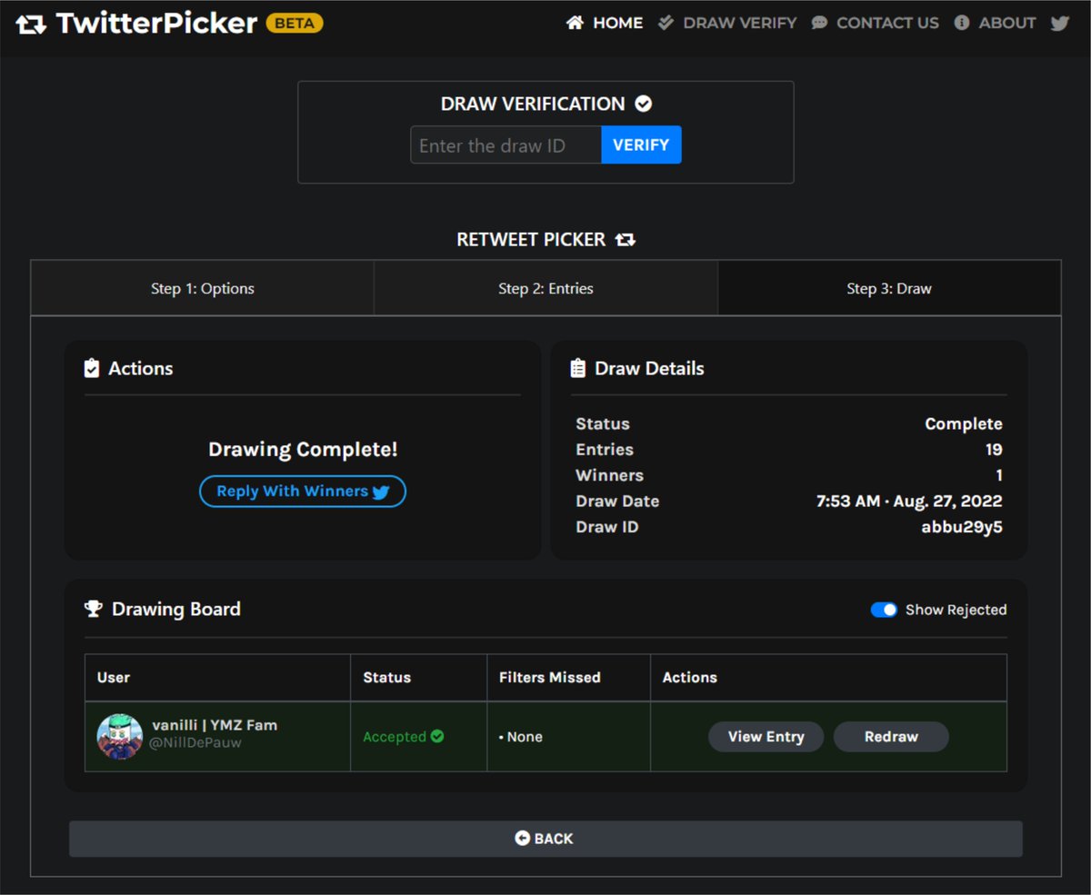Image resolution: width=1091 pixels, height=895 pixels.
Task: Select the Step 3: Draw tab
Action: tap(889, 288)
